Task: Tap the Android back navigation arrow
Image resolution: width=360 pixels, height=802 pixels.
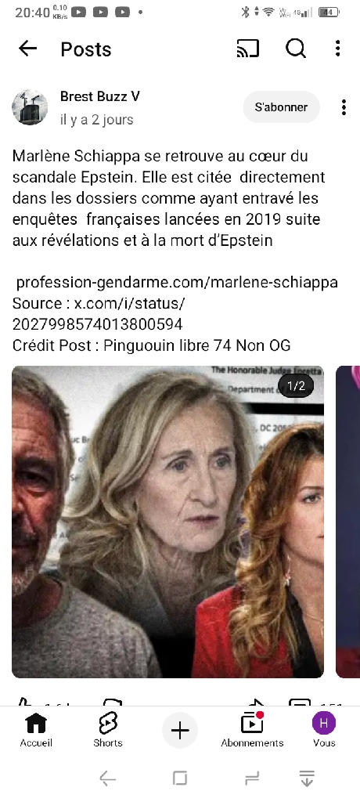Action: (x=107, y=779)
